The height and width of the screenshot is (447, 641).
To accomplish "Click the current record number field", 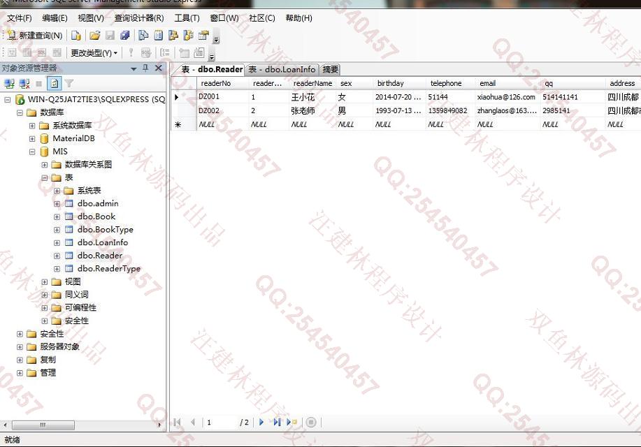I will point(220,422).
